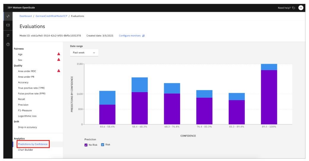The height and width of the screenshot is (161, 309).
Task: Open the insights dashboard pulse icon
Action: (x=8, y=16)
